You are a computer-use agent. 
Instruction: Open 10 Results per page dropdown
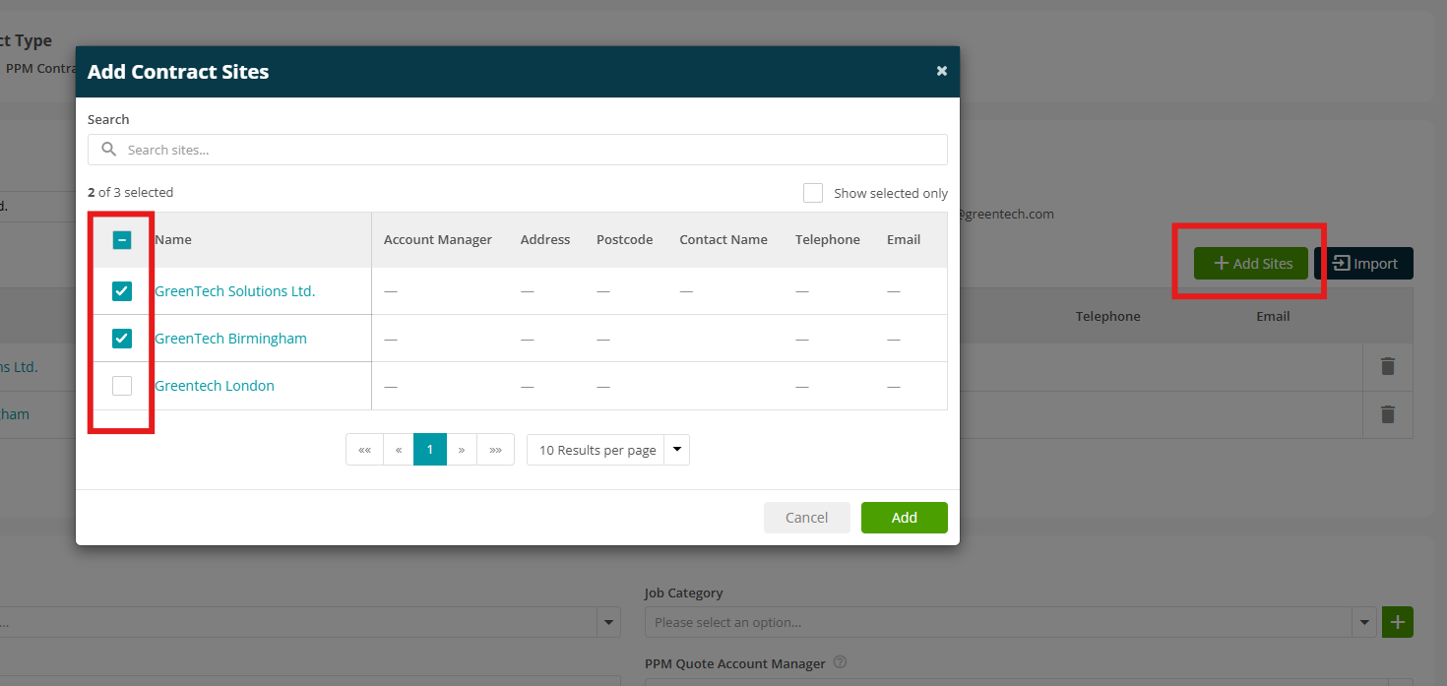(x=608, y=450)
